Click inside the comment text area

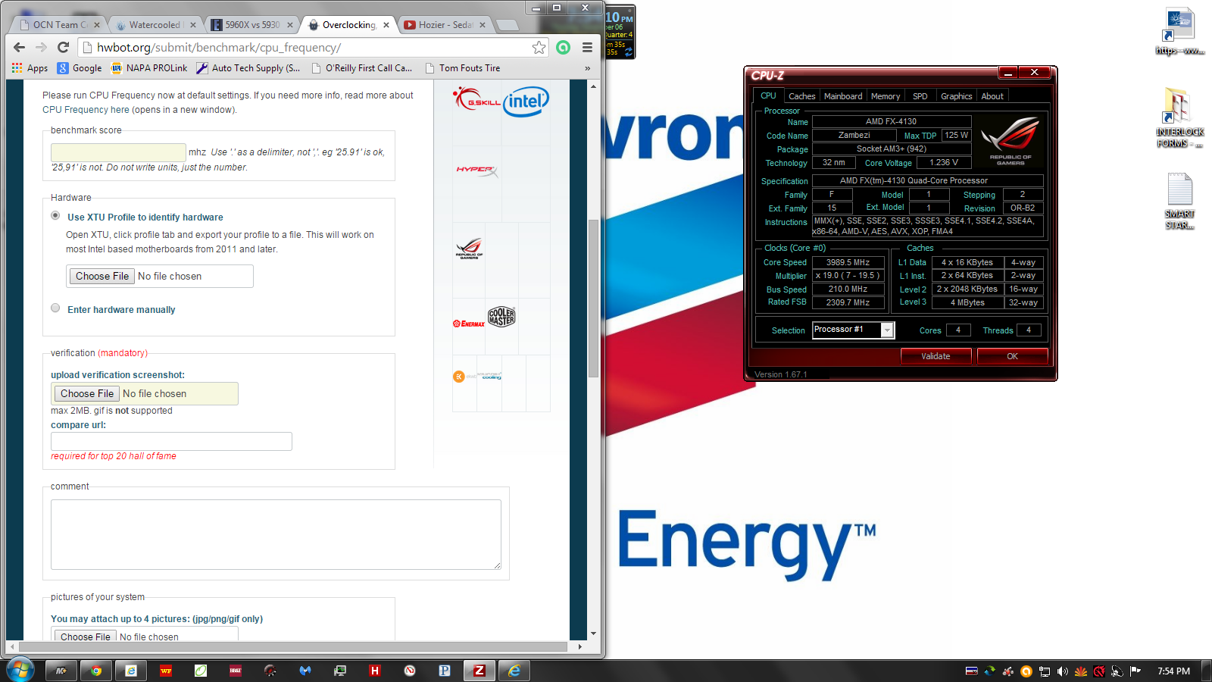pos(276,534)
